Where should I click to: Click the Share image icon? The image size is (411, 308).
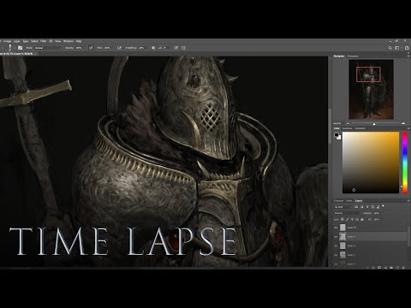click(407, 48)
